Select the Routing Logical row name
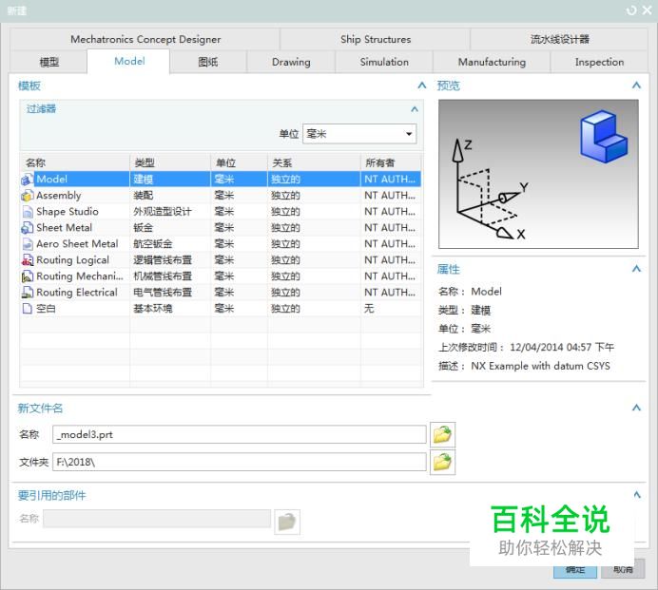The height and width of the screenshot is (590, 658). (72, 260)
